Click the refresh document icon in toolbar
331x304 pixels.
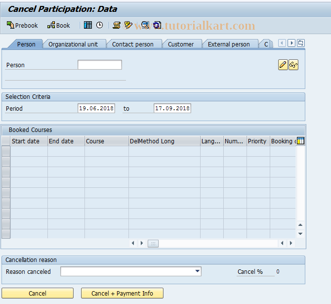coord(157,25)
